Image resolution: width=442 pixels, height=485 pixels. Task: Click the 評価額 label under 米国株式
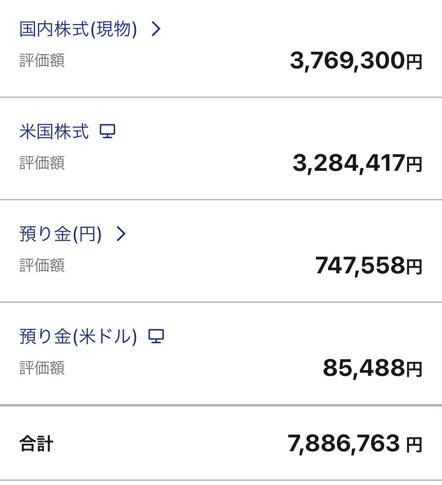[x=42, y=163]
